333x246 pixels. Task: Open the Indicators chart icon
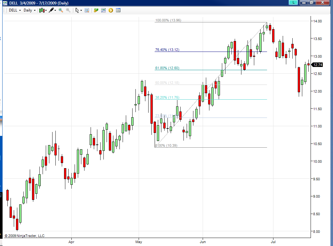click(x=103, y=10)
